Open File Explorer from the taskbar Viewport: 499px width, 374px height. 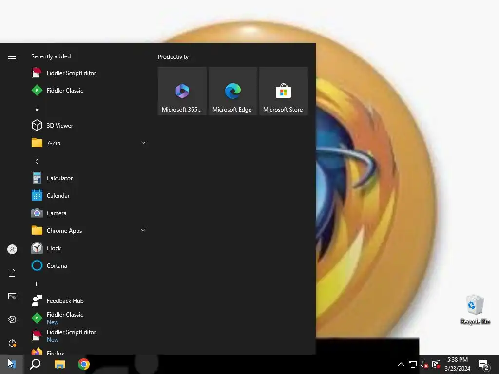(x=59, y=364)
